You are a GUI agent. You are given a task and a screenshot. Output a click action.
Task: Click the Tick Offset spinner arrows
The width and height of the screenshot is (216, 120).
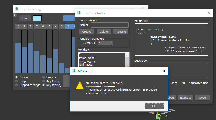click(112, 43)
